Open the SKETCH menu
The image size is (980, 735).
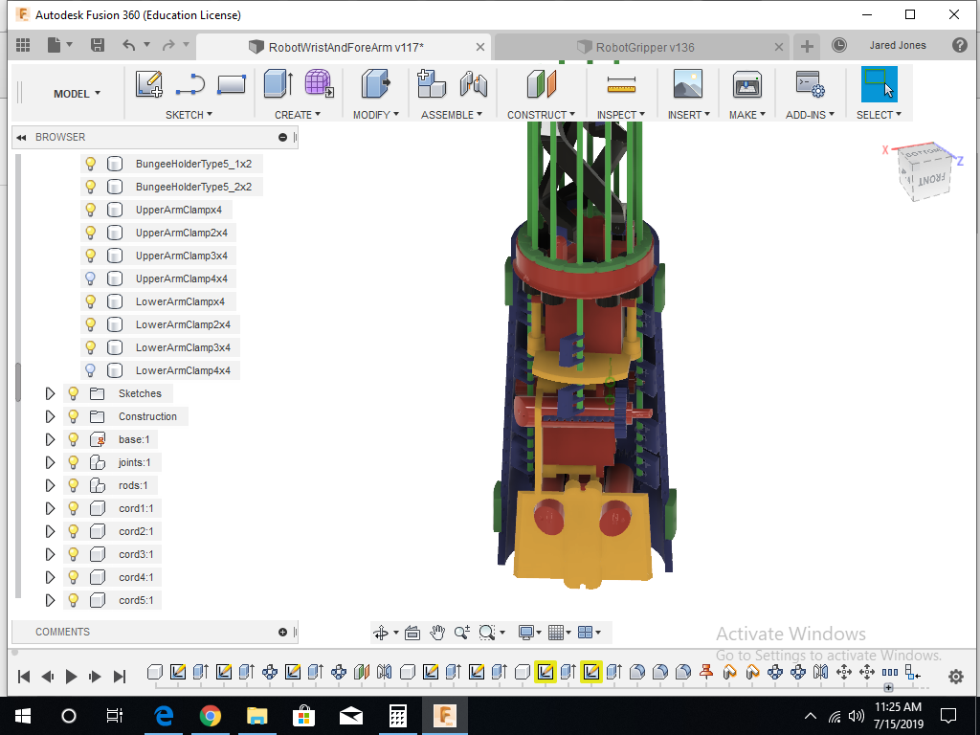tap(189, 115)
